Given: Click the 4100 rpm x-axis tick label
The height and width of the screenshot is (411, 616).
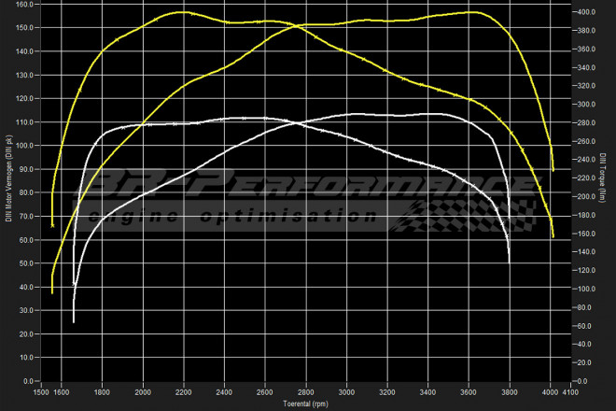Looking at the screenshot, I should [x=569, y=392].
